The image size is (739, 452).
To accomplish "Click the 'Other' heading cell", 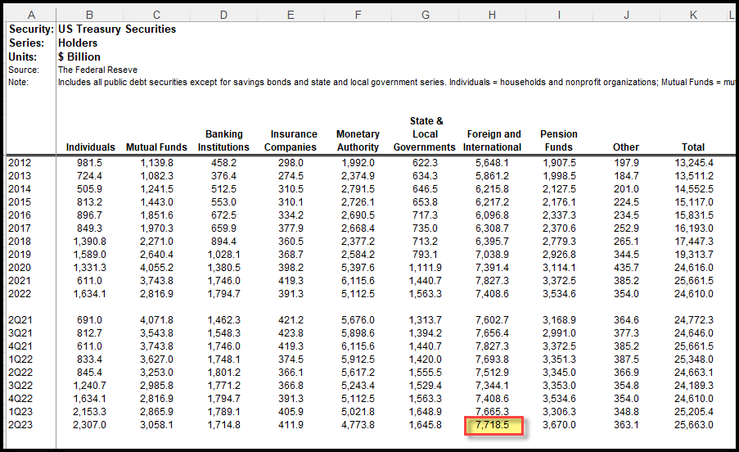I will [626, 147].
